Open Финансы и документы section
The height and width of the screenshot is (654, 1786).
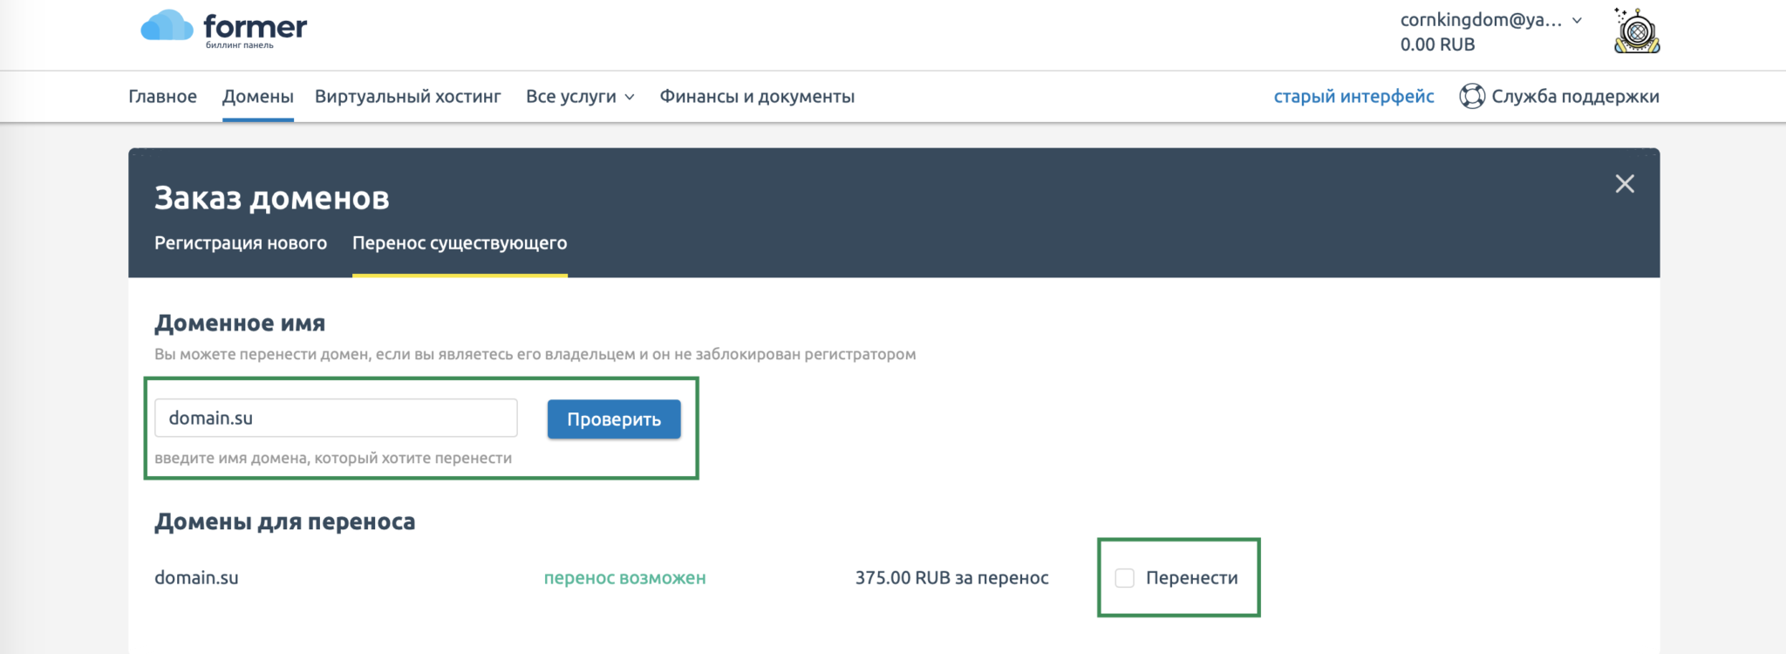coord(757,97)
